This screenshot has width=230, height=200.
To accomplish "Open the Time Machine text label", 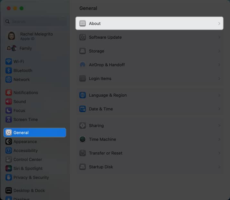I will point(102,139).
